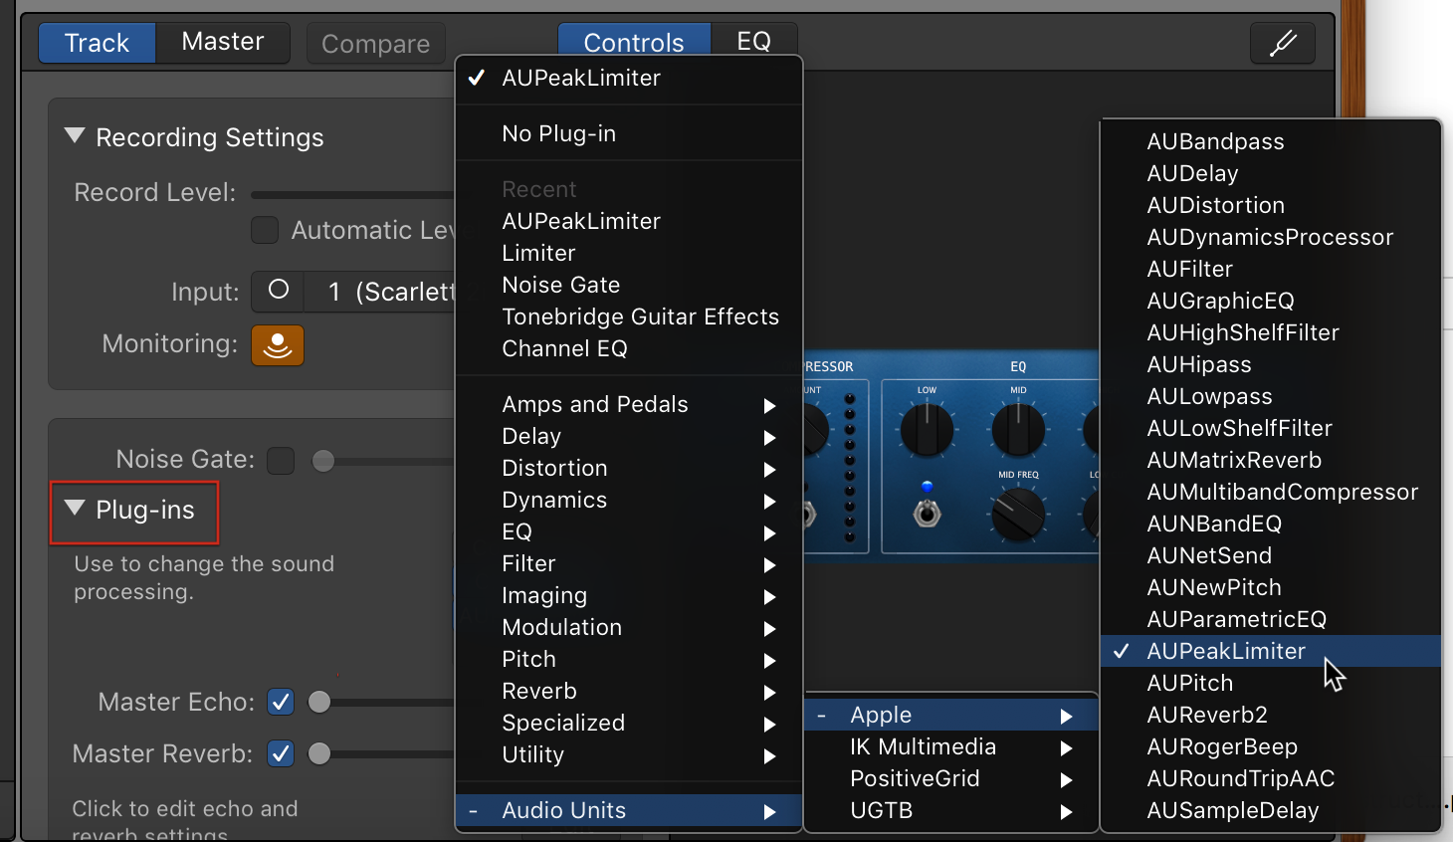
Task: Select AUGraphicEQ from the Apple submenu
Action: pyautogui.click(x=1220, y=301)
